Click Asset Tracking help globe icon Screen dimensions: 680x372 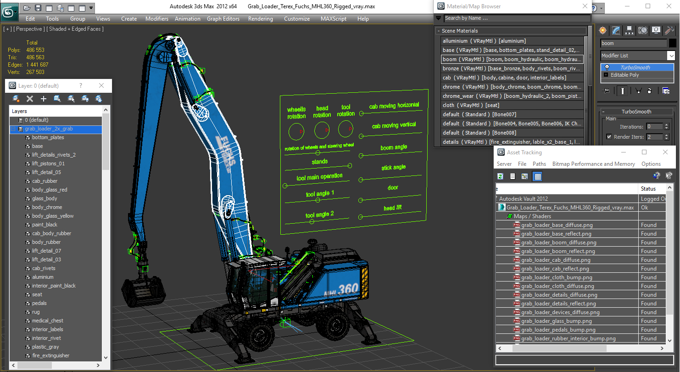(x=657, y=175)
